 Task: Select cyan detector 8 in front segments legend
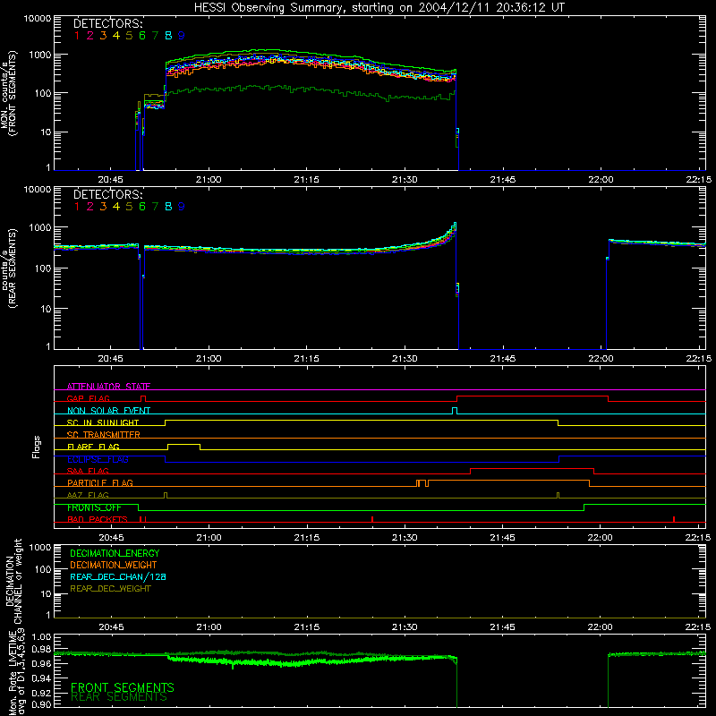click(x=168, y=35)
